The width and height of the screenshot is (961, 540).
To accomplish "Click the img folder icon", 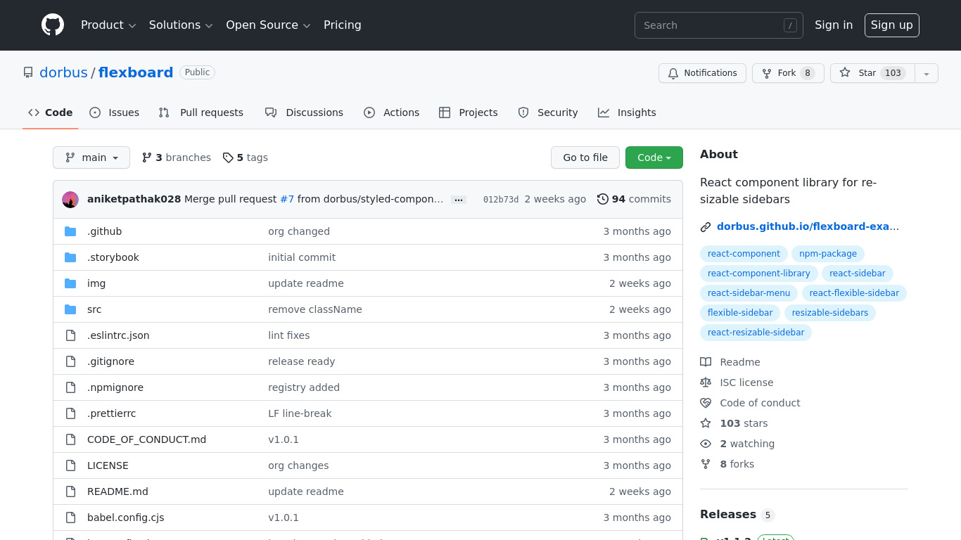I will (x=70, y=283).
